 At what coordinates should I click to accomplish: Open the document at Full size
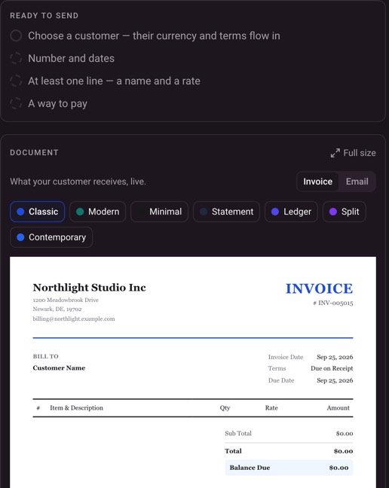pos(353,153)
